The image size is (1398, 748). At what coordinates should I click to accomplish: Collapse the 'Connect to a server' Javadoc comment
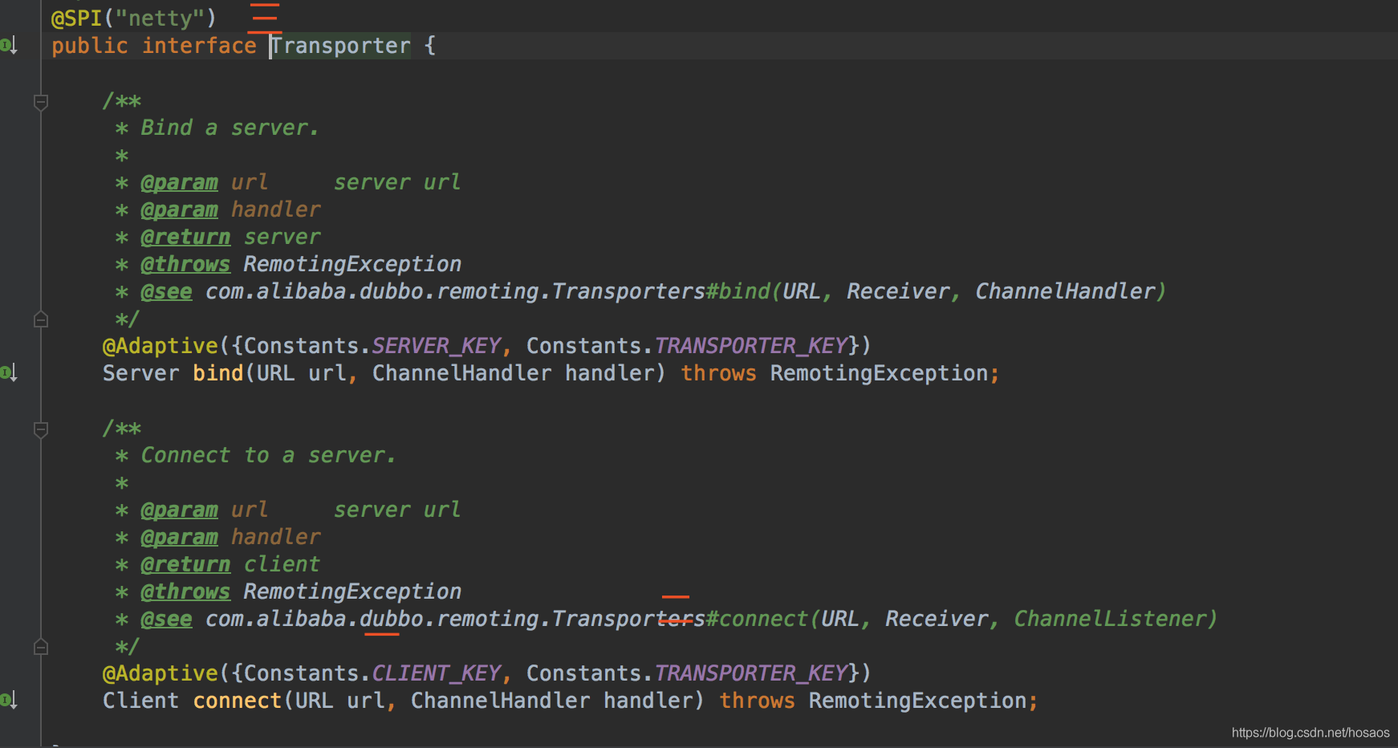point(41,429)
